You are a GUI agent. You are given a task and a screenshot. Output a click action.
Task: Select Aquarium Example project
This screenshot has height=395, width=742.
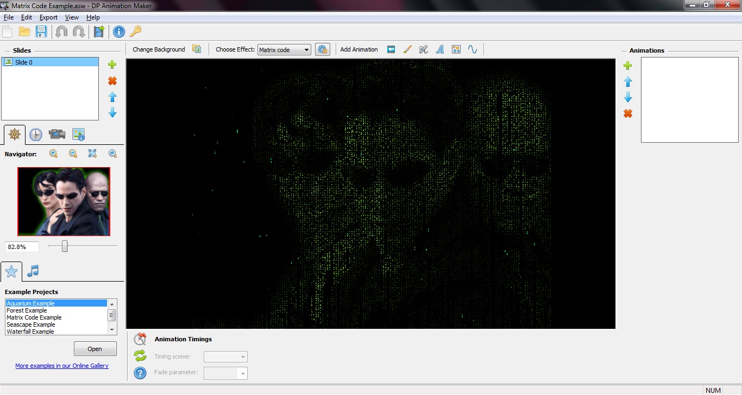tap(56, 303)
